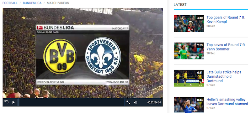The width and height of the screenshot is (251, 113).
Task: Click the '27 Sep' date under Sulu strike video
Action: point(211,85)
